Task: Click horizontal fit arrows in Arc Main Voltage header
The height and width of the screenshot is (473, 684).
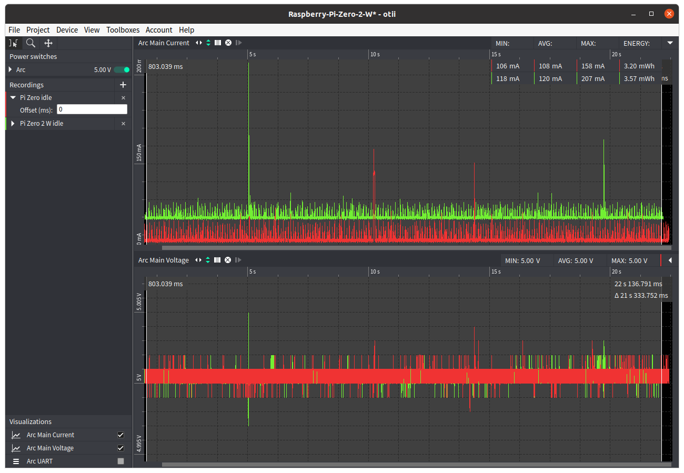Action: [x=198, y=260]
